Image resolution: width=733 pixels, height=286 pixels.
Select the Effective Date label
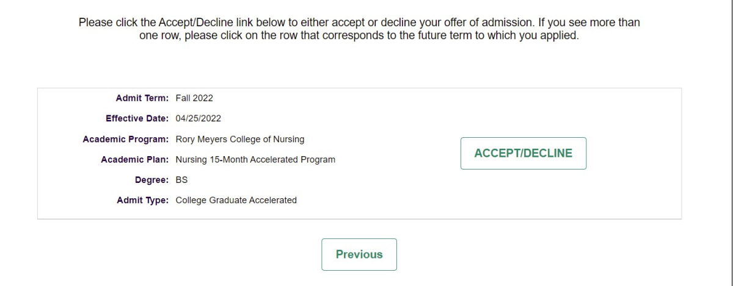click(x=137, y=118)
